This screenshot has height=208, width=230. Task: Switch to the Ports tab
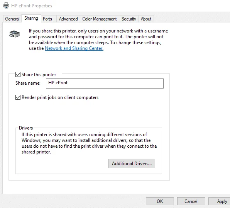[47, 19]
